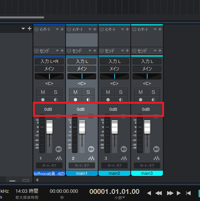Image resolution: width=200 pixels, height=201 pixels.
Task: Enable record arm on main2 channel
Action: tap(108, 100)
